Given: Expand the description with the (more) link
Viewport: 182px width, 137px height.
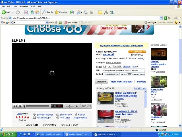Looking at the screenshot, I should pyautogui.click(x=141, y=59).
